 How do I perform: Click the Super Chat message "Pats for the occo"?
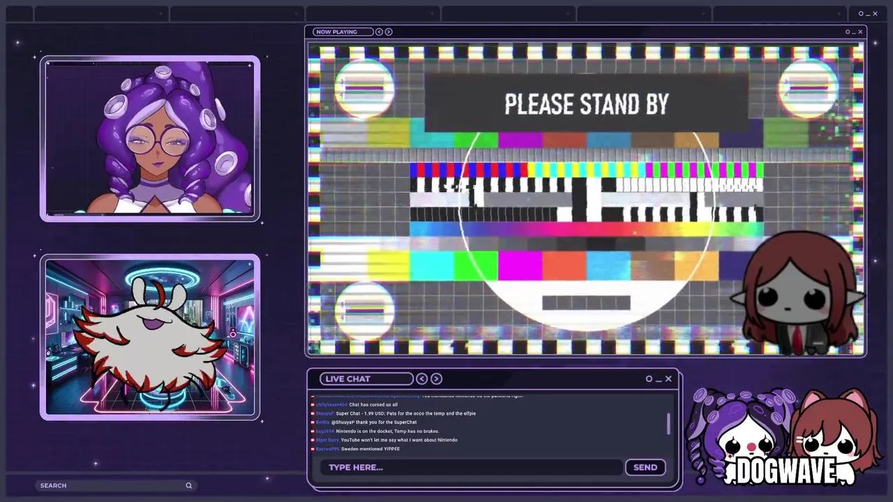click(405, 413)
